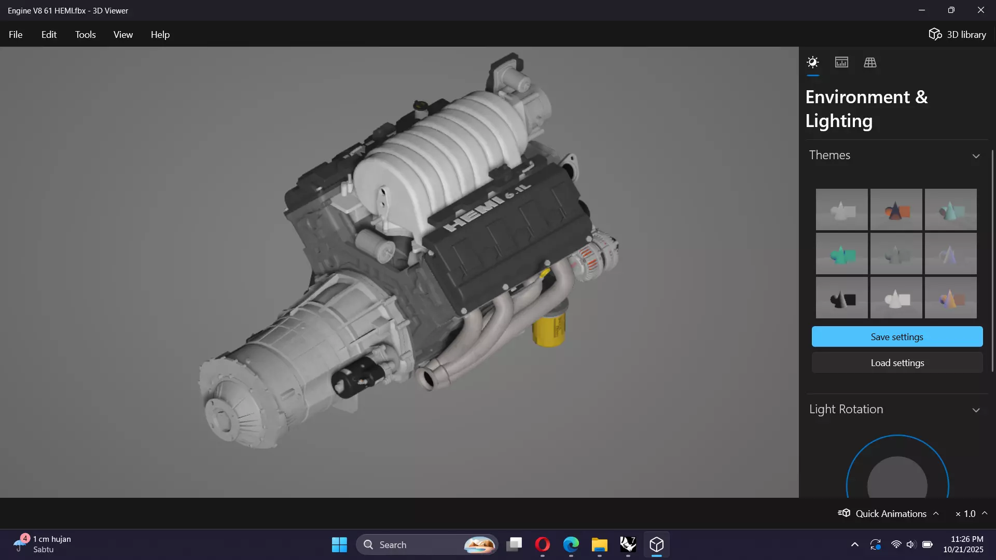Open the animation speed × 1.0 dropdown
This screenshot has height=560, width=996.
971,513
